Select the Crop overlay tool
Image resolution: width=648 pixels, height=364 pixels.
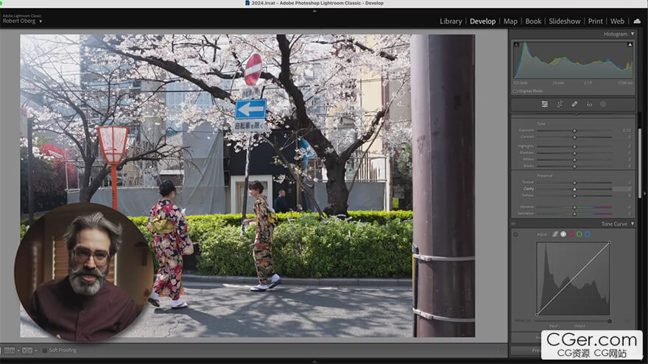tap(560, 104)
